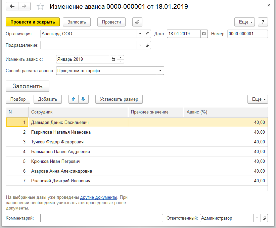Follow the другие документы link
This screenshot has height=228, width=276.
pos(98,197)
